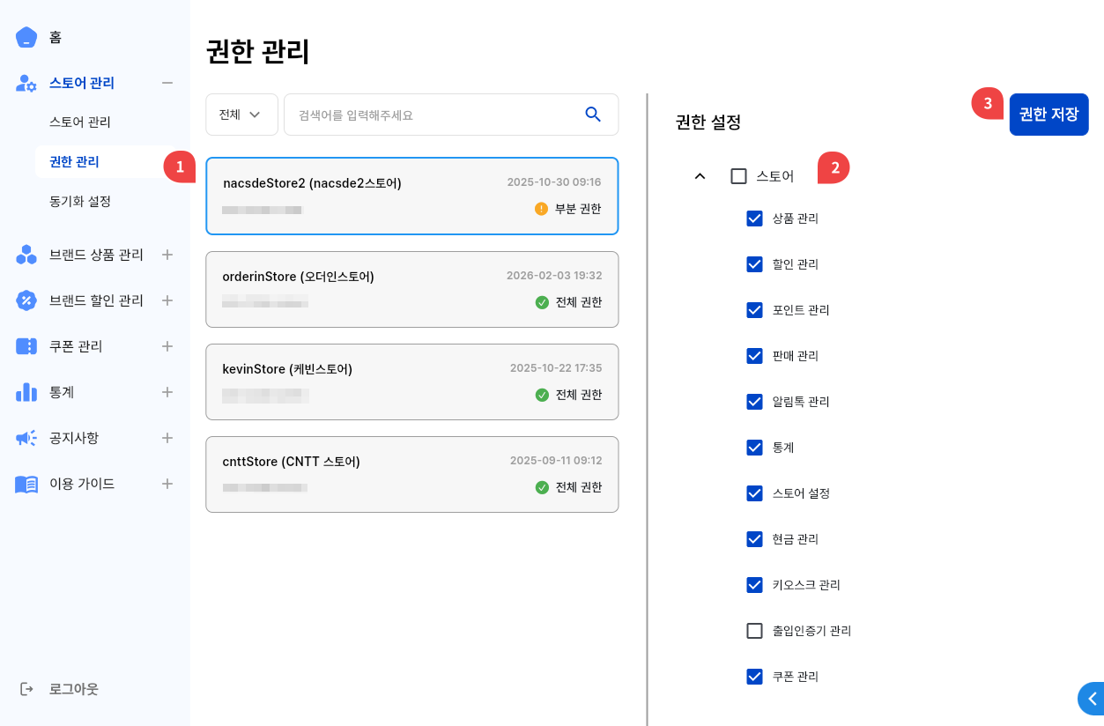This screenshot has height=726, width=1104.
Task: Uncheck the 할인 관리 checkbox
Action: [754, 264]
